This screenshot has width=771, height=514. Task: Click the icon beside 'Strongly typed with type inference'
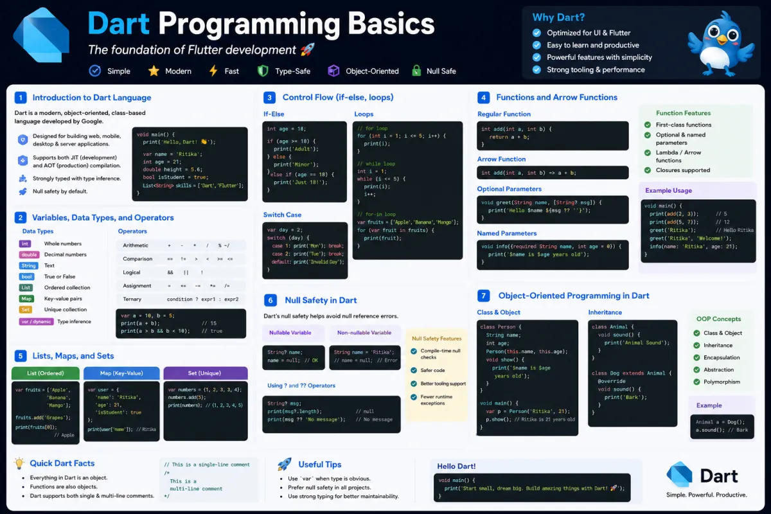pyautogui.click(x=22, y=179)
